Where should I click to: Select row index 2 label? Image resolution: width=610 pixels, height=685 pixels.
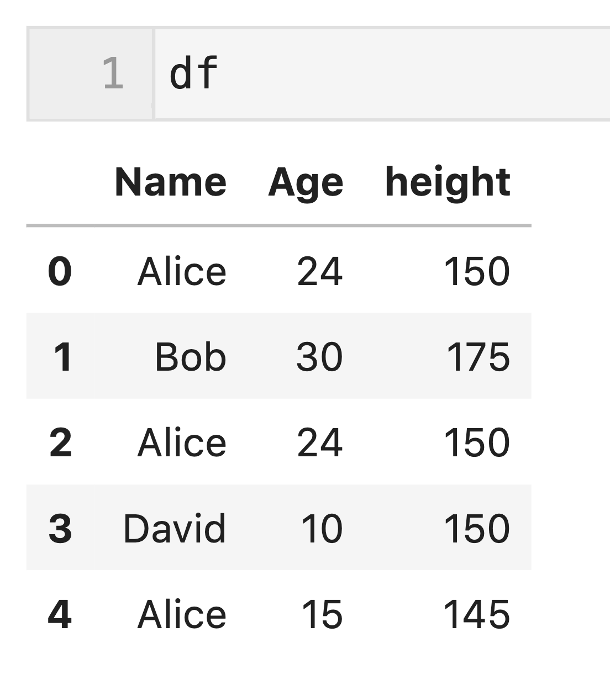(60, 442)
